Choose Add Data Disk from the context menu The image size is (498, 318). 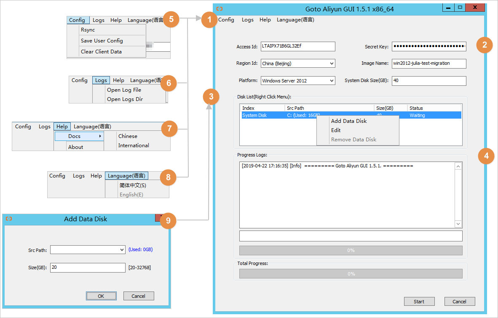[349, 121]
